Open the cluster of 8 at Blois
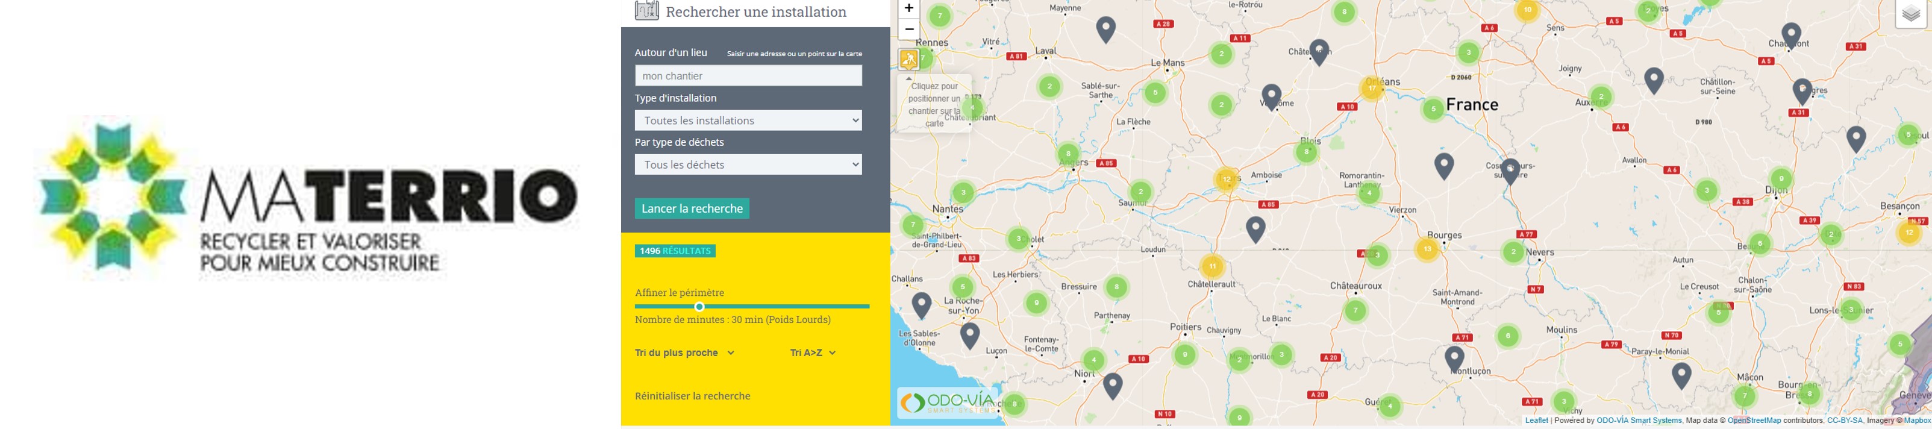Screen dimensions: 1932x429 1305,152
